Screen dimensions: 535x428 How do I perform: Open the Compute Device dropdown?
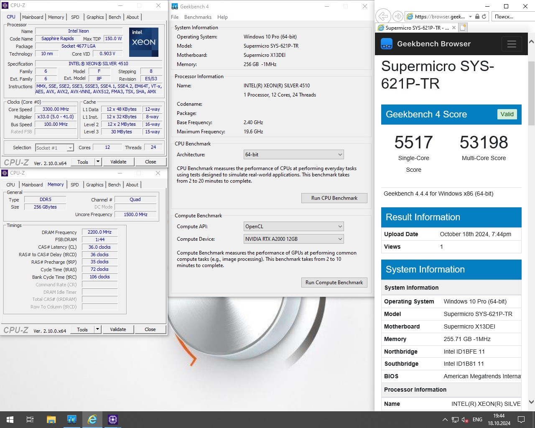(294, 239)
